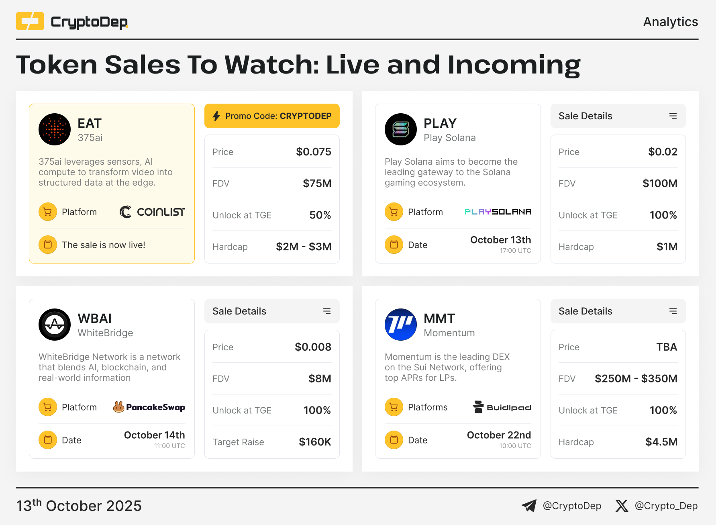Click the PLAY Play Solana token logo
Image resolution: width=716 pixels, height=525 pixels.
tap(401, 129)
